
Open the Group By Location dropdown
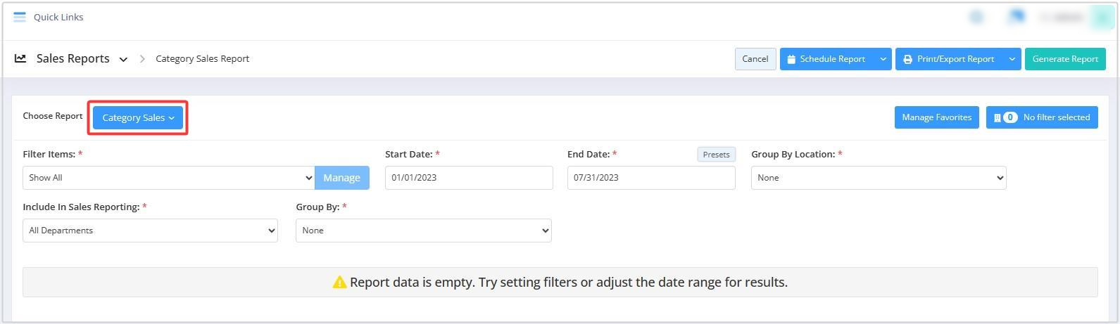879,178
